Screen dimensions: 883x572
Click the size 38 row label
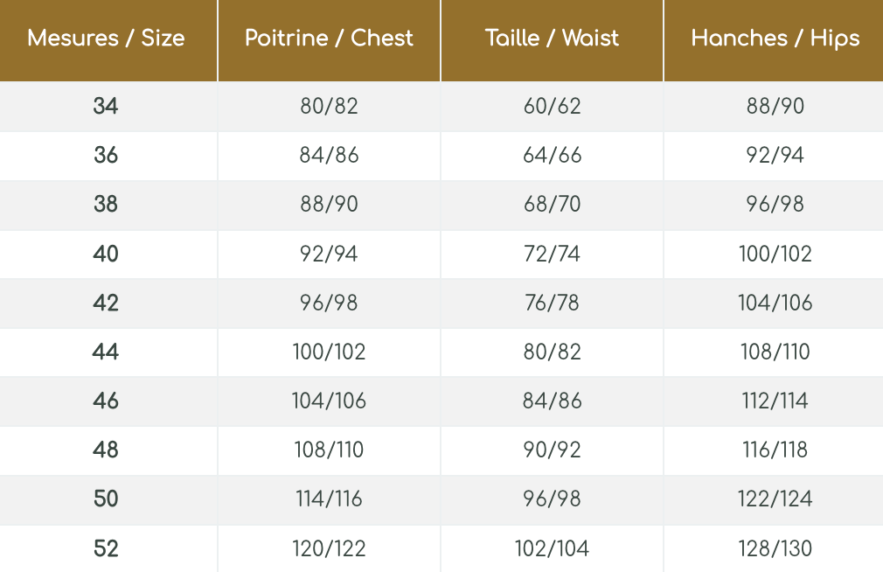pos(106,205)
